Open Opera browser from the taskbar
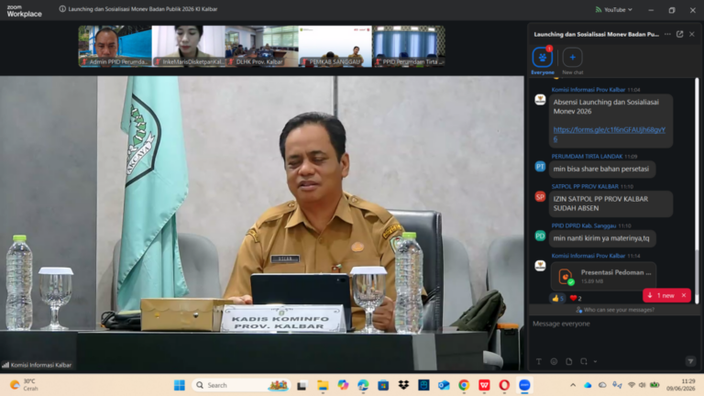The width and height of the screenshot is (704, 396). pyautogui.click(x=504, y=385)
